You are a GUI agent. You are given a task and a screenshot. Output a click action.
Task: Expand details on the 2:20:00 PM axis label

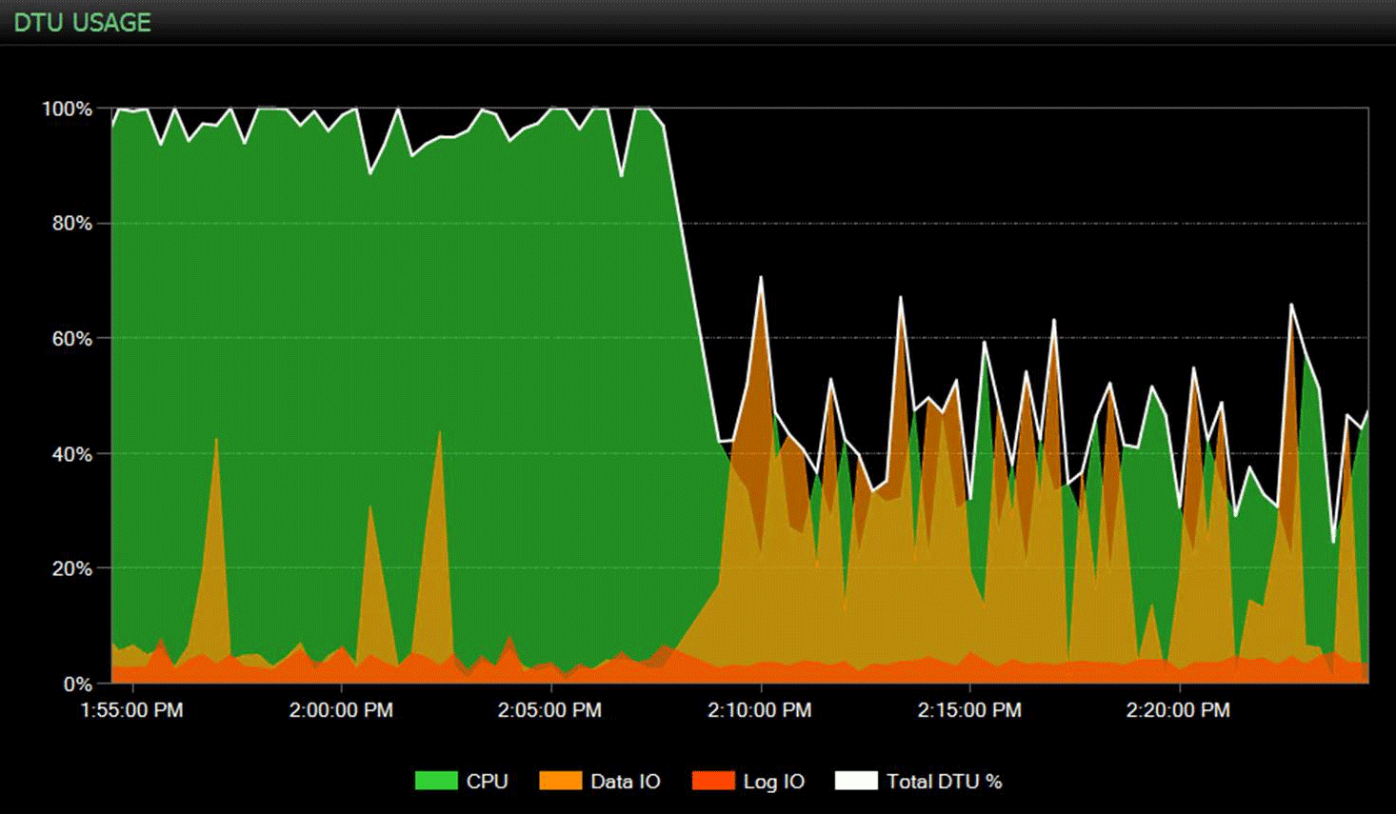pos(1178,710)
